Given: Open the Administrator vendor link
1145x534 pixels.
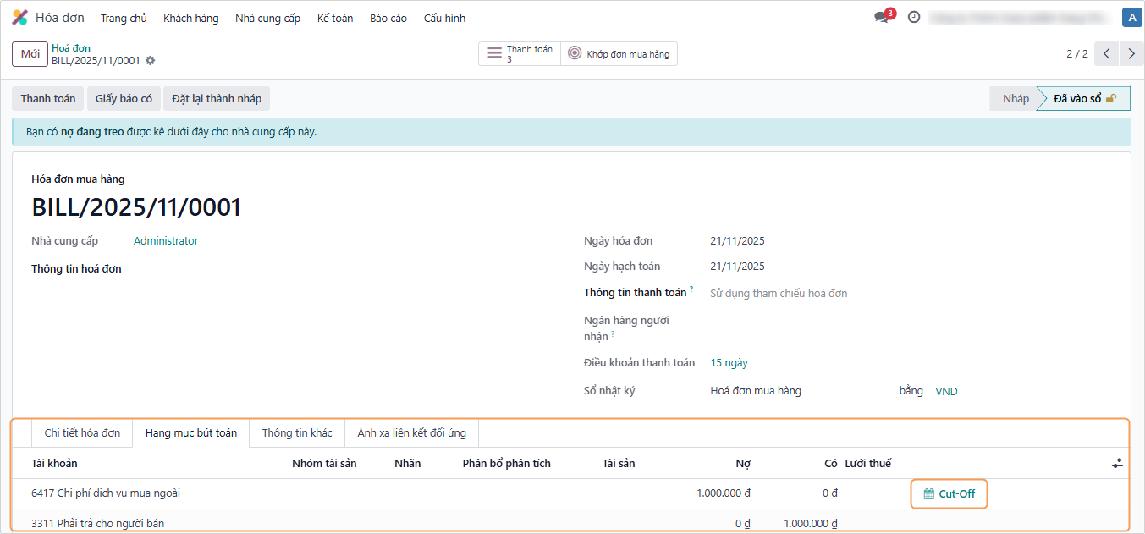Looking at the screenshot, I should coord(166,241).
